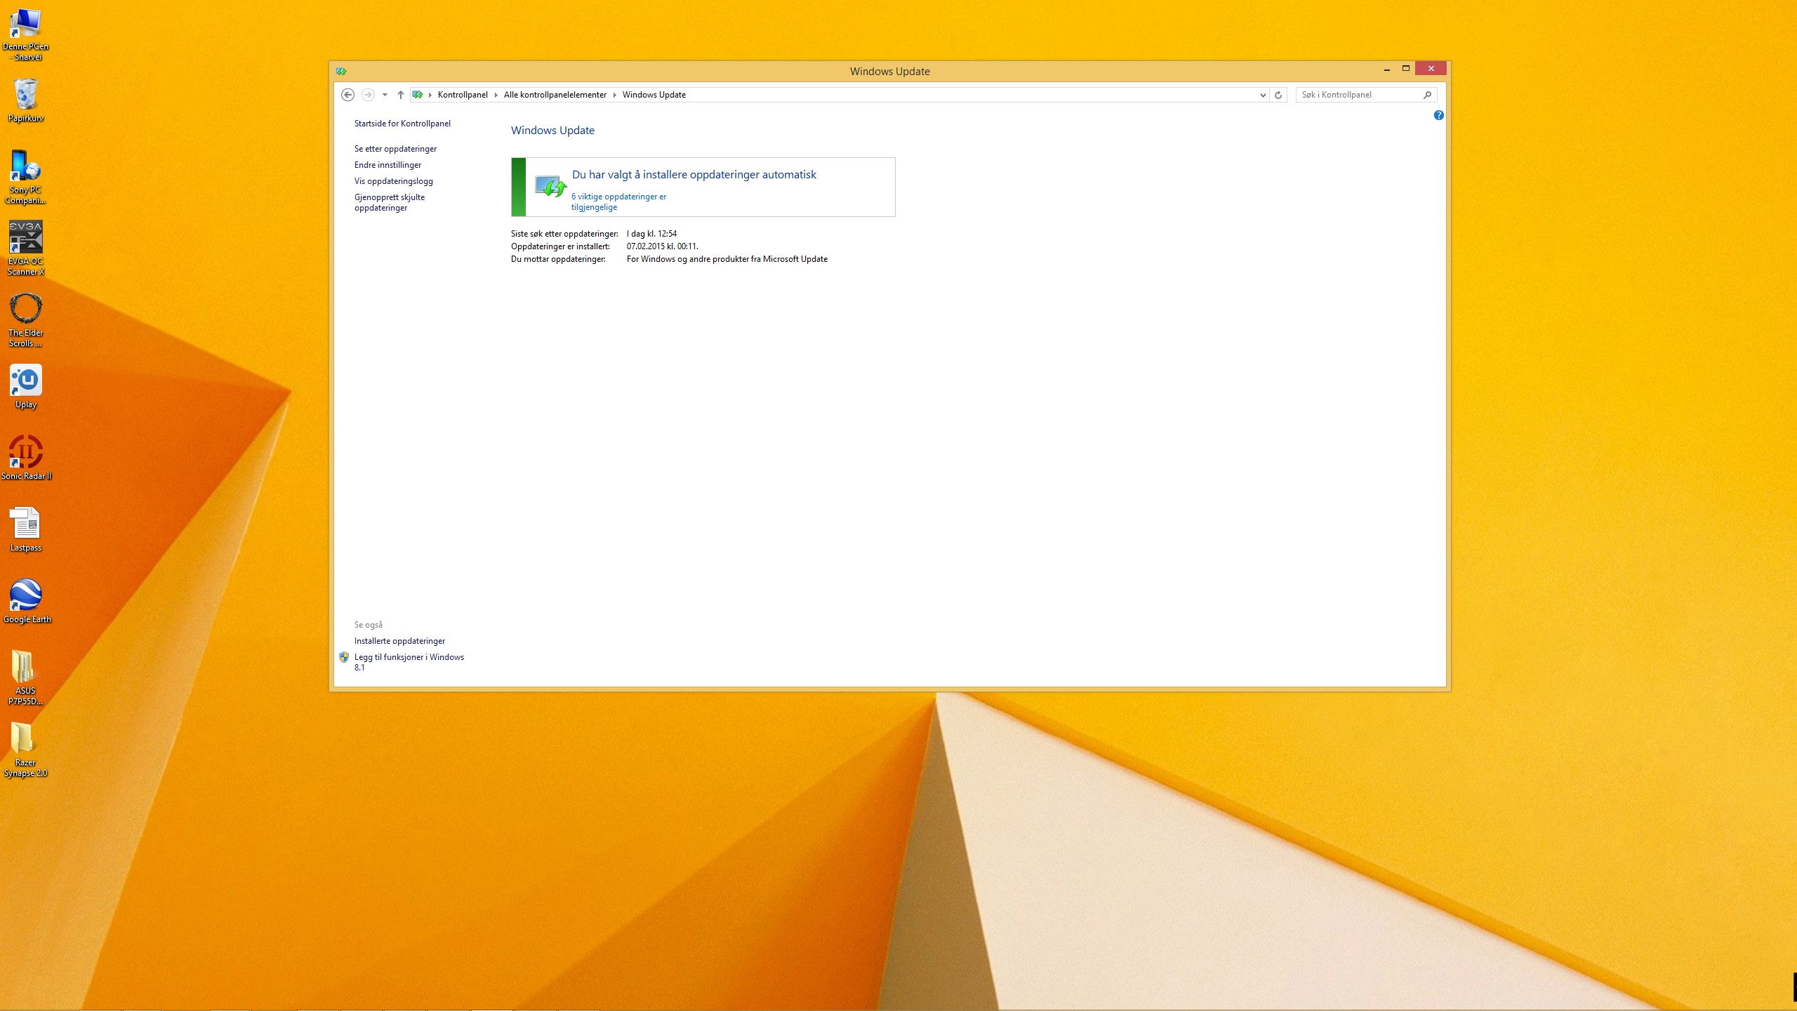Click text '07.02.2015 kl. 00:11.'
The width and height of the screenshot is (1797, 1011).
pos(662,246)
